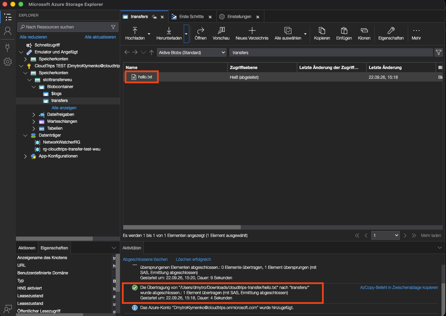Click the Einfügen paste button

coord(344,34)
